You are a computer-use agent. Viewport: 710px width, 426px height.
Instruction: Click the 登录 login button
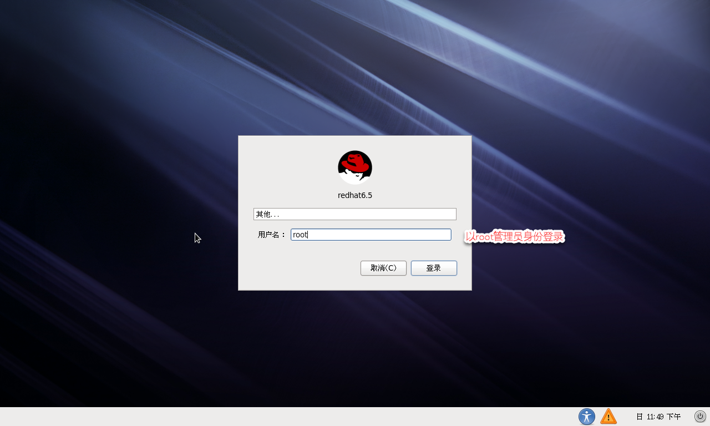tap(434, 268)
